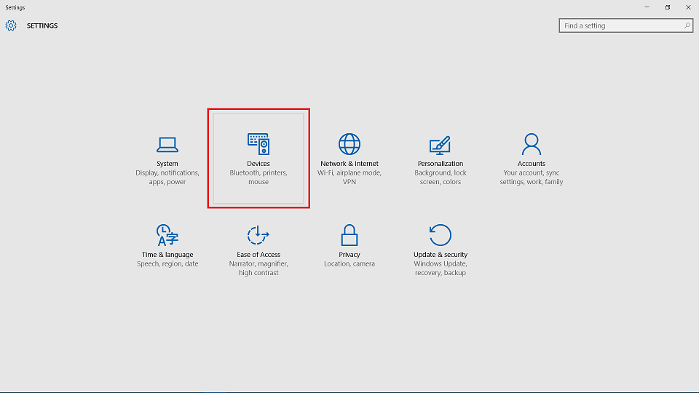Click the Time & language label

[167, 255]
